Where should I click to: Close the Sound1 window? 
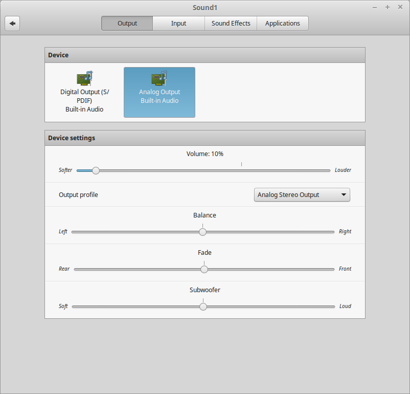coord(400,7)
